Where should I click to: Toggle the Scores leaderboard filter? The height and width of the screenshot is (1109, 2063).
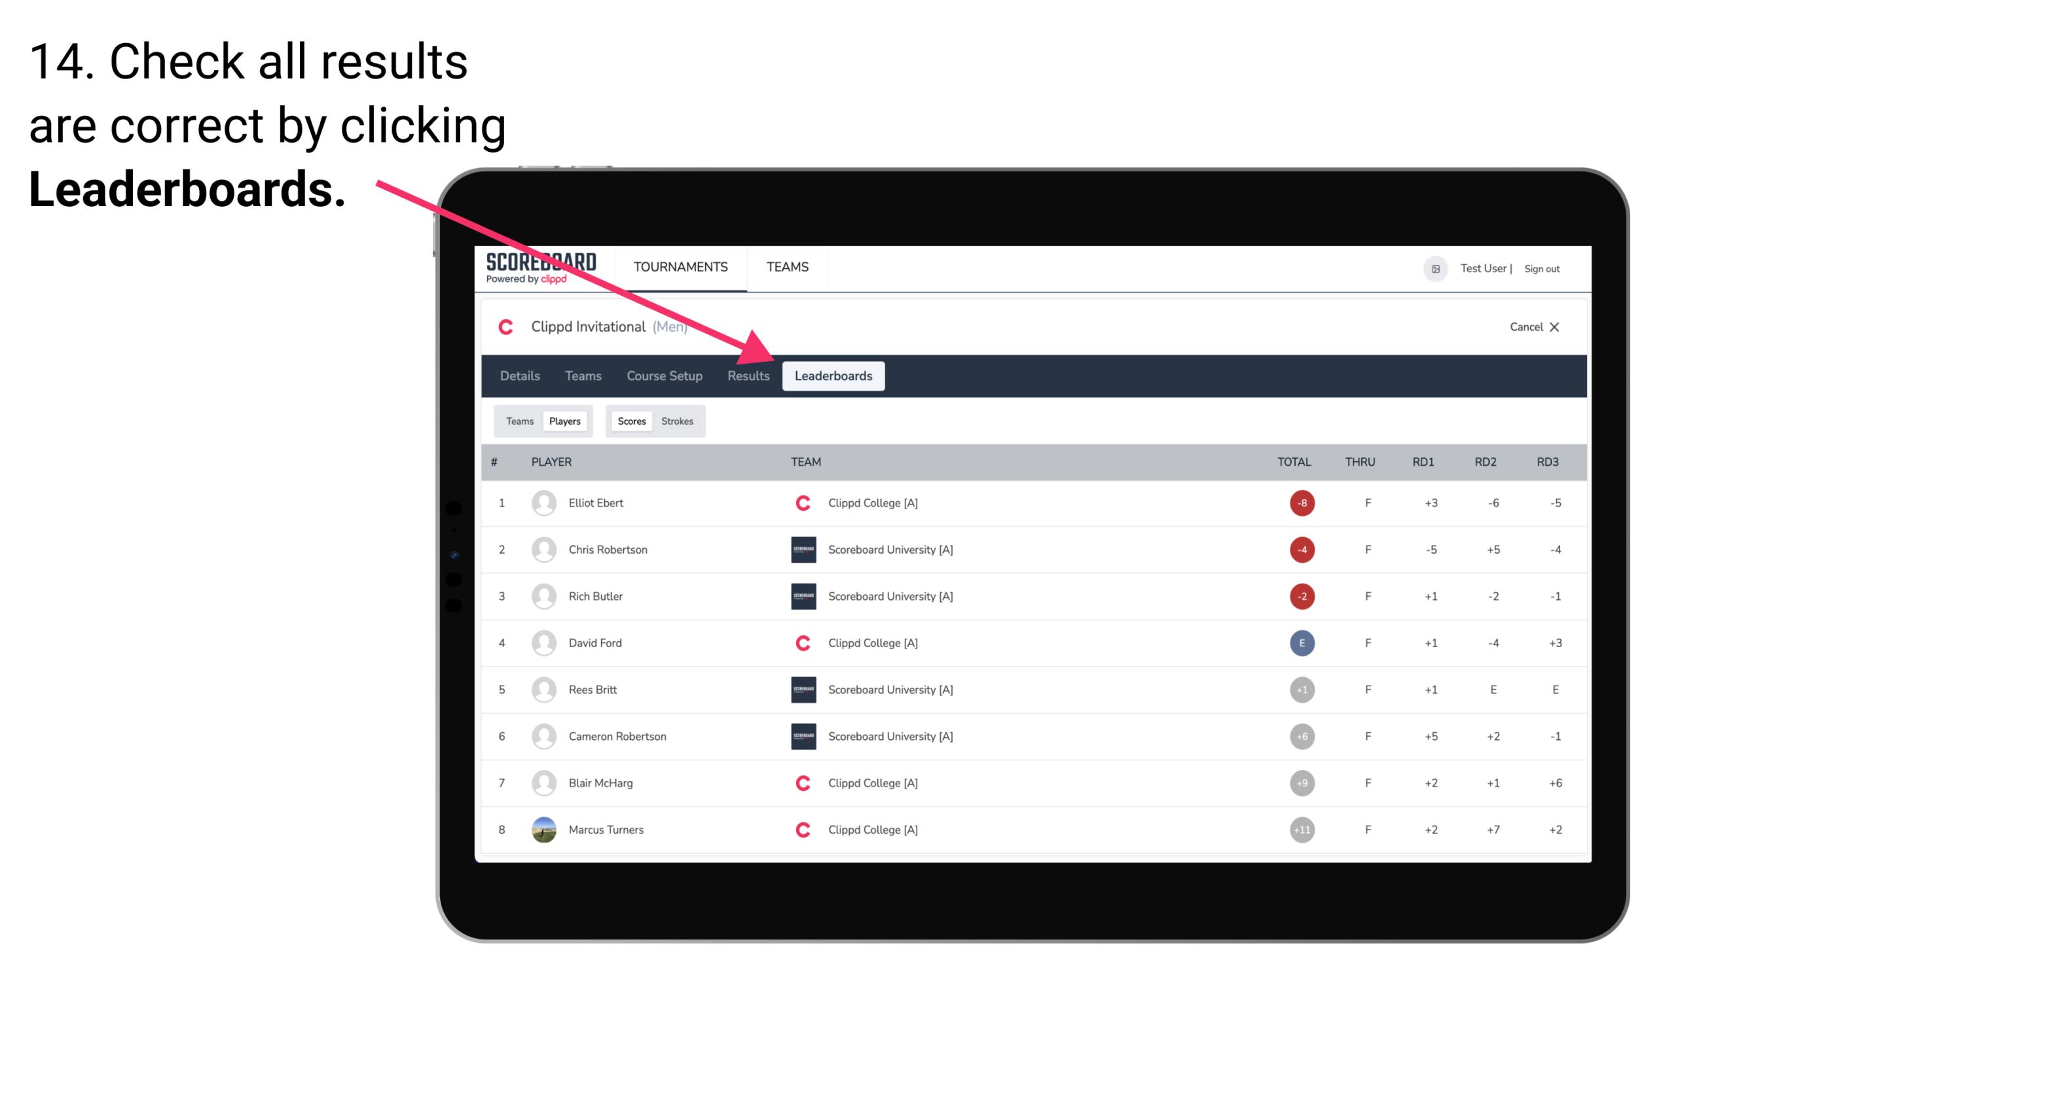[x=629, y=421]
